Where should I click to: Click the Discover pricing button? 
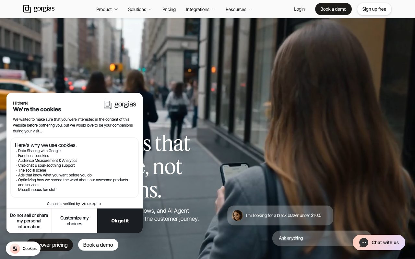click(x=50, y=245)
